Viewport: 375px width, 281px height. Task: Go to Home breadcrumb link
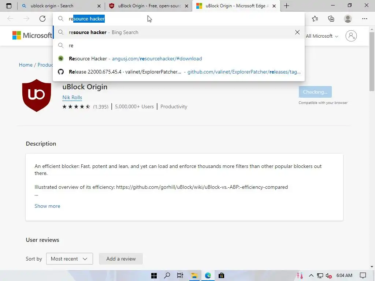[x=26, y=65]
